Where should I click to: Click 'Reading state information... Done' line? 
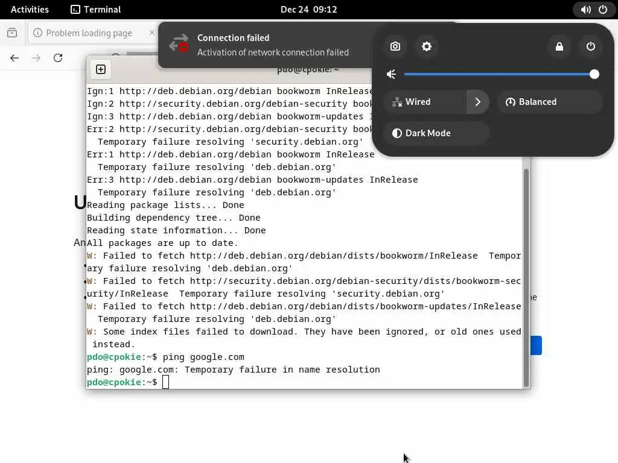tap(176, 230)
